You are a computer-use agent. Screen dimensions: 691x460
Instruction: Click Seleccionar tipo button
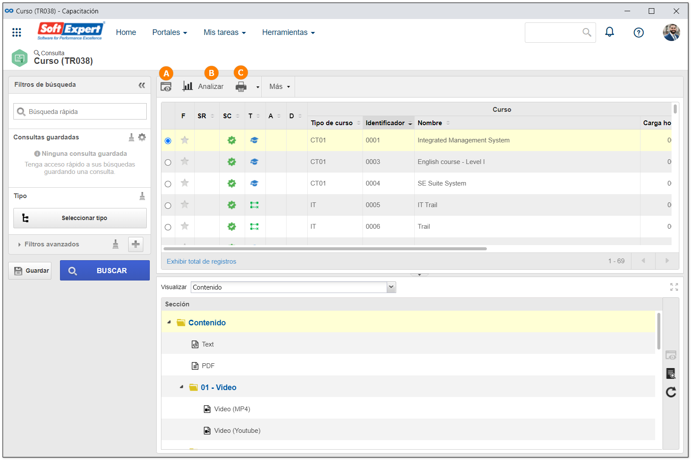(80, 218)
